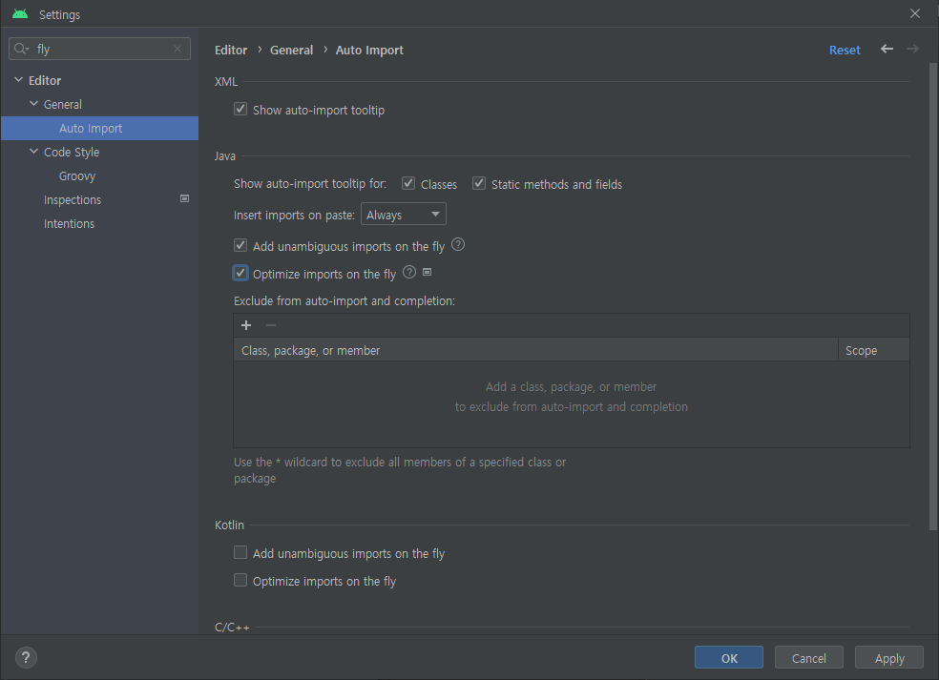This screenshot has height=680, width=939.
Task: Click the vertical scrollbar on right
Action: (933, 296)
